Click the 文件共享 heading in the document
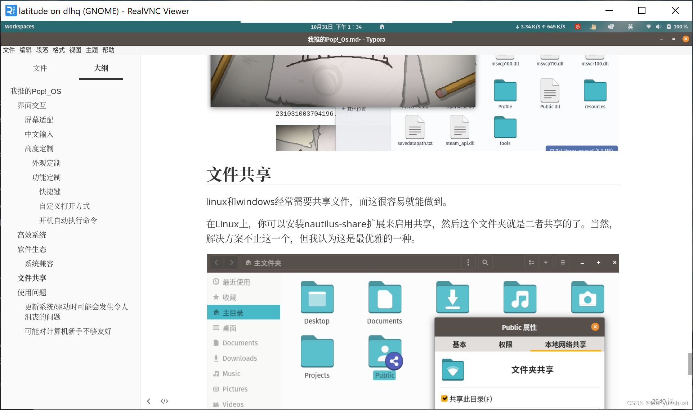The height and width of the screenshot is (410, 693). [238, 174]
